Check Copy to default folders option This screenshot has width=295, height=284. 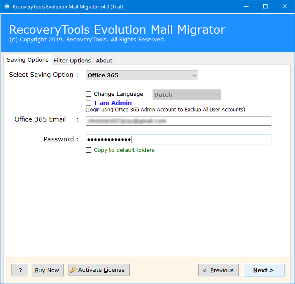pyautogui.click(x=88, y=150)
